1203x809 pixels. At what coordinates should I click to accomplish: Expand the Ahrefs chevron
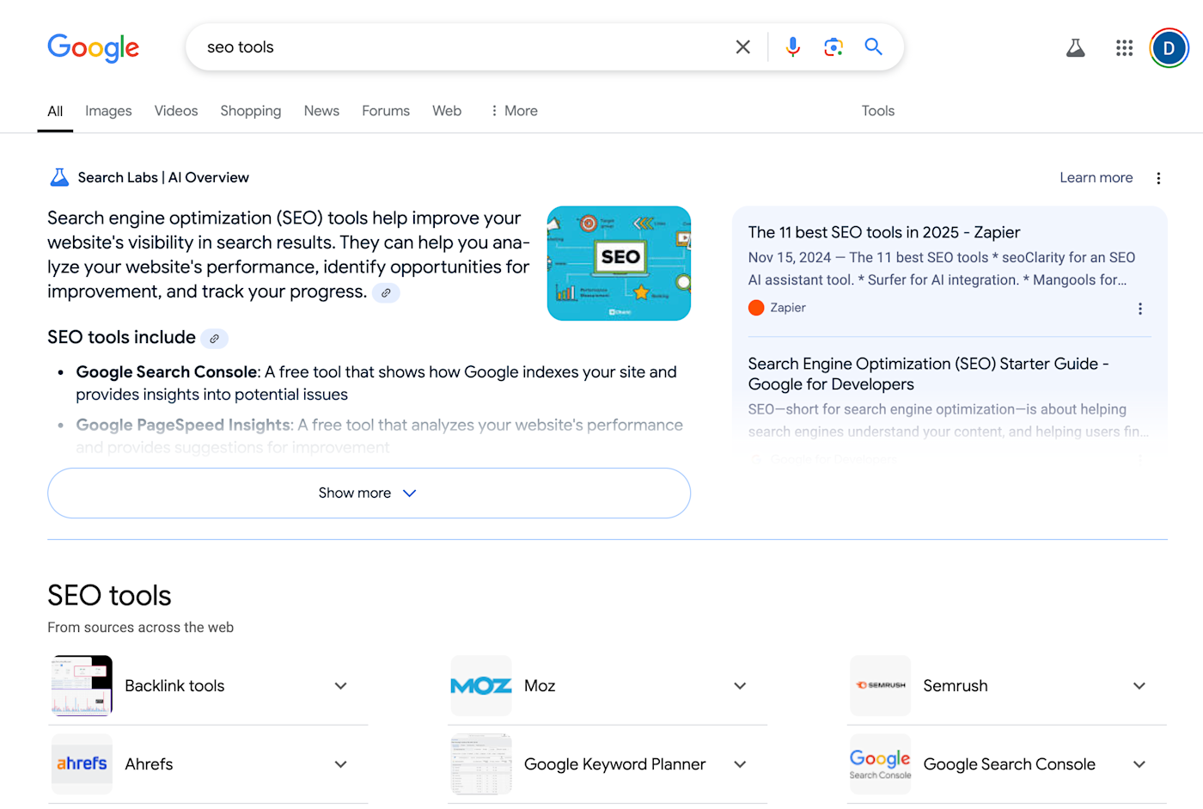point(341,764)
